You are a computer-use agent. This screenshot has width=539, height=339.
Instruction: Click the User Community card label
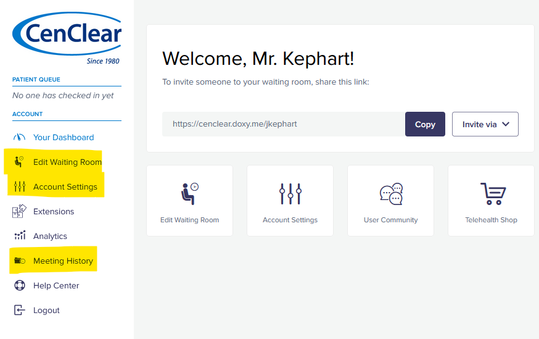point(391,220)
